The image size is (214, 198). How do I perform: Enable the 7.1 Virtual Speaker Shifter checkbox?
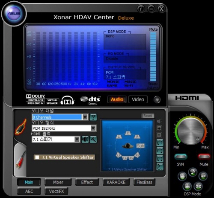pos(37,157)
